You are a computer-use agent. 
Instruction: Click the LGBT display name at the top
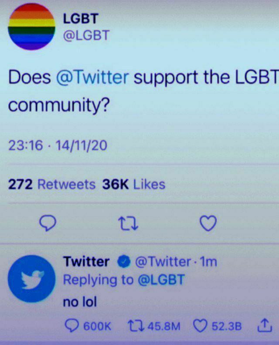click(81, 19)
